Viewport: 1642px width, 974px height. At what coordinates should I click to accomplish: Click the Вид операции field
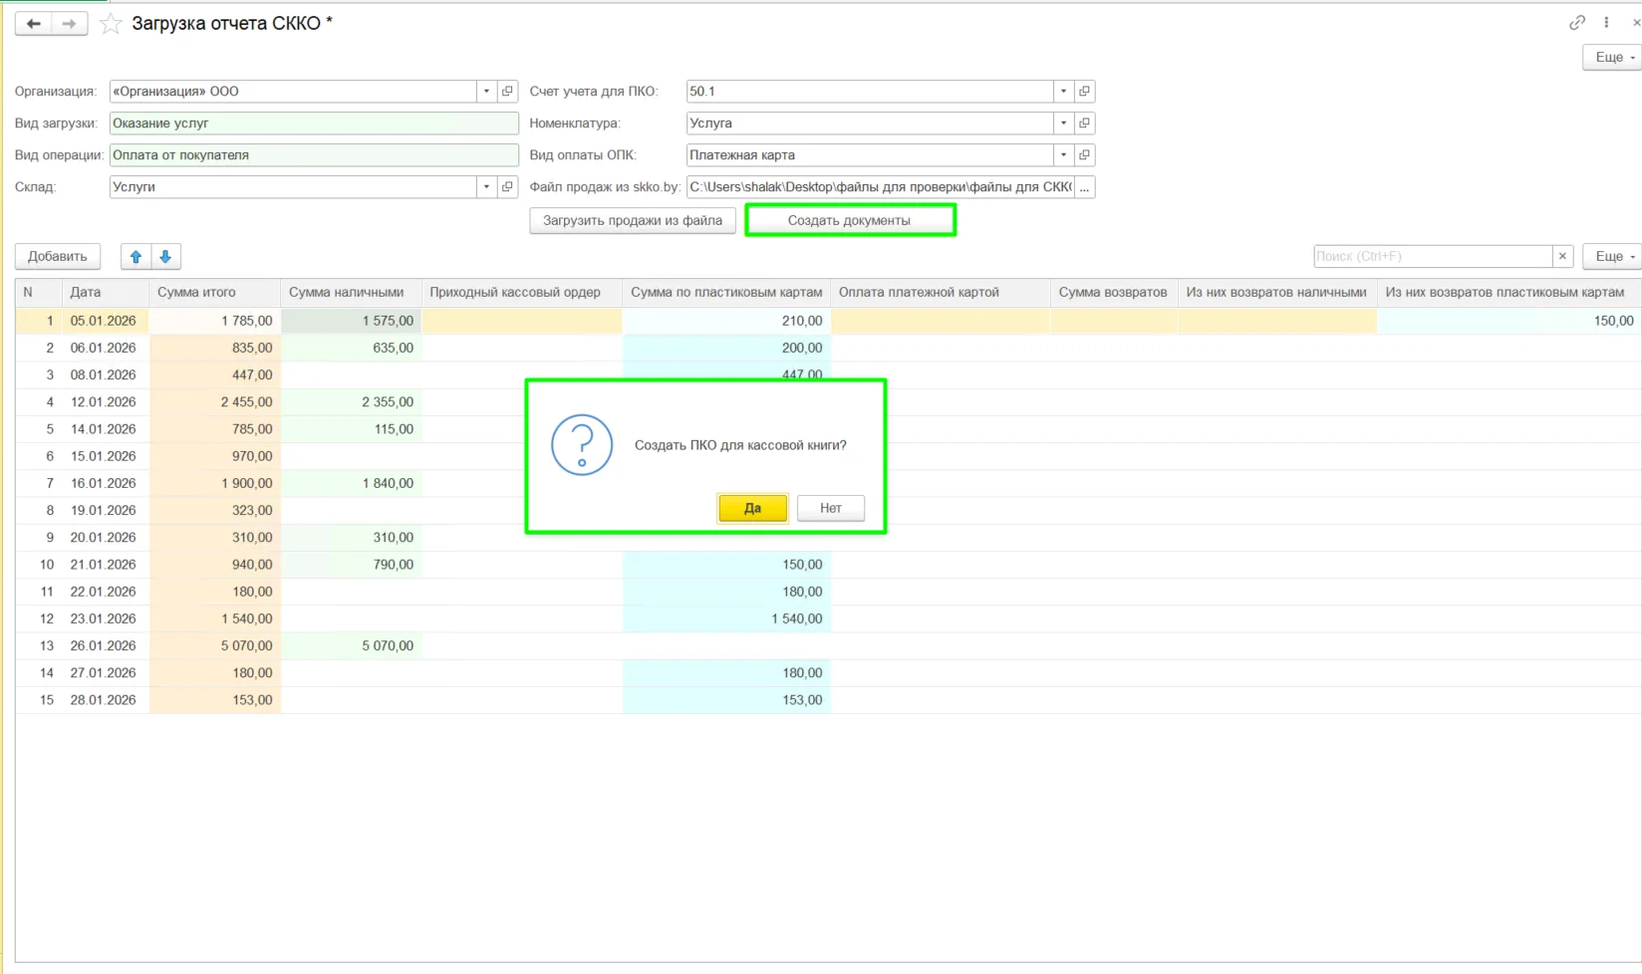(314, 155)
